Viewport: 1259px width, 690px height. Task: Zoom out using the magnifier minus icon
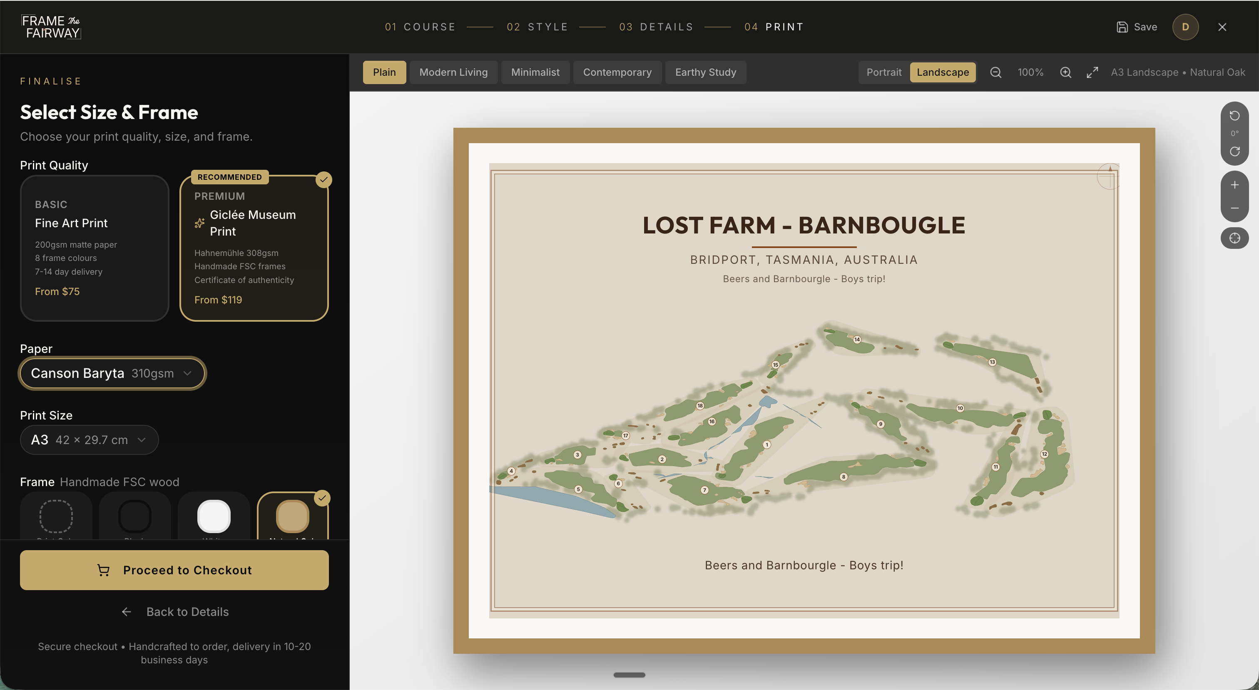point(995,72)
